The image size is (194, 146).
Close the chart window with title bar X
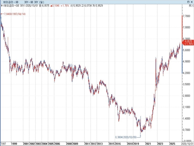click(x=192, y=2)
